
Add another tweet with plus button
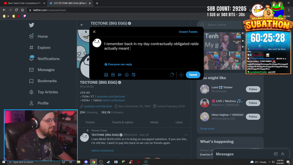181,75
